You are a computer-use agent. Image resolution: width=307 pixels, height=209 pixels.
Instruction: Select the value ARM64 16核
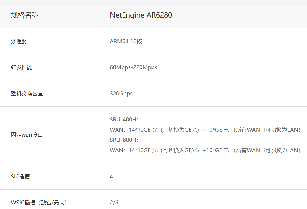pos(126,41)
